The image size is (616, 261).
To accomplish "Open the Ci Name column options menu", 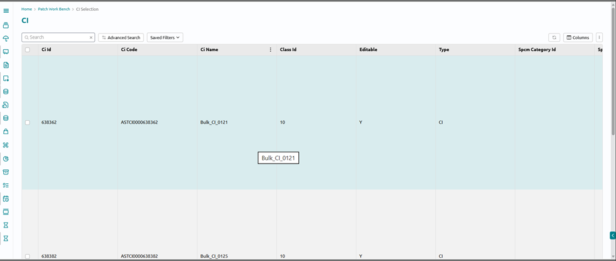I will click(x=270, y=49).
